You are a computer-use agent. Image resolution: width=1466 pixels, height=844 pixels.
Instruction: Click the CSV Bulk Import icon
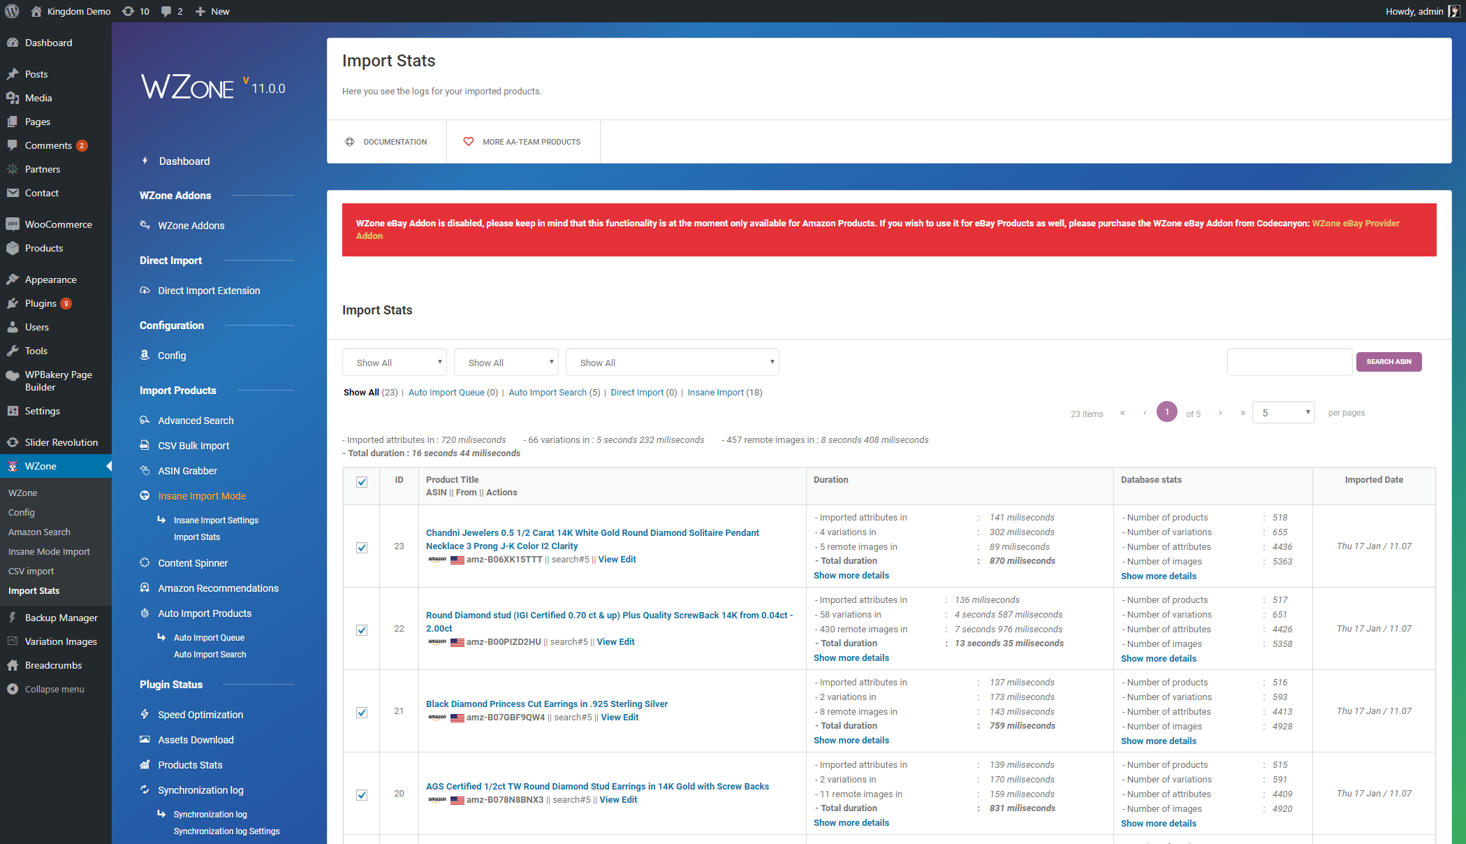coord(145,446)
